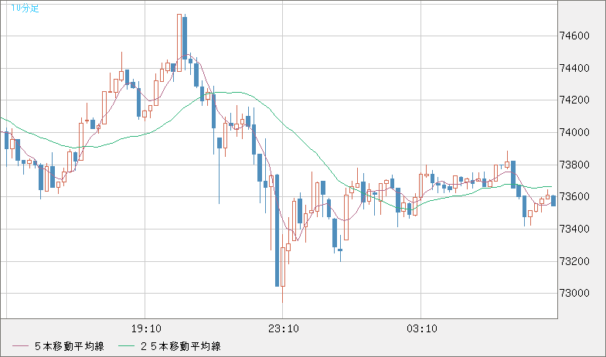Click the 73400 price axis label
Viewport: 606px width, 357px height.
click(x=575, y=229)
